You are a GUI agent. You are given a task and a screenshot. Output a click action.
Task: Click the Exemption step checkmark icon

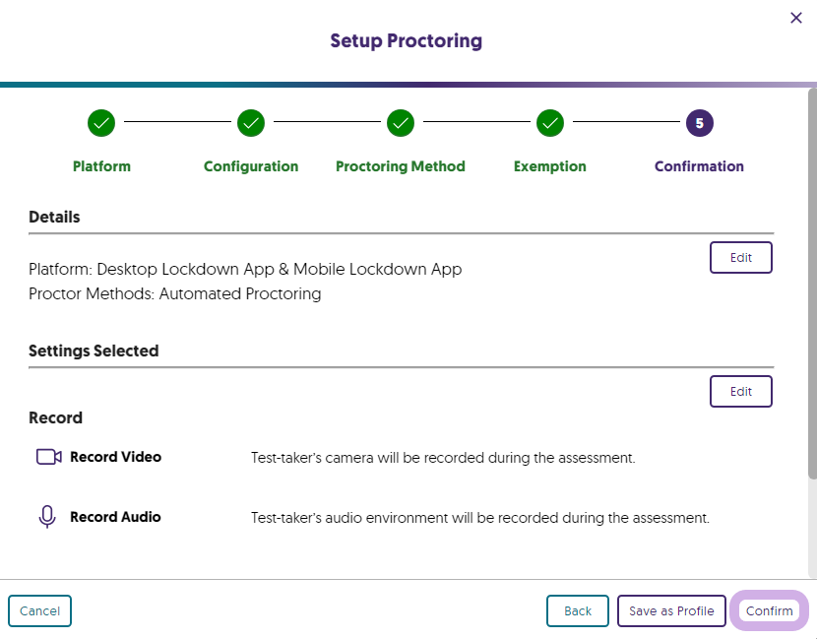click(550, 123)
